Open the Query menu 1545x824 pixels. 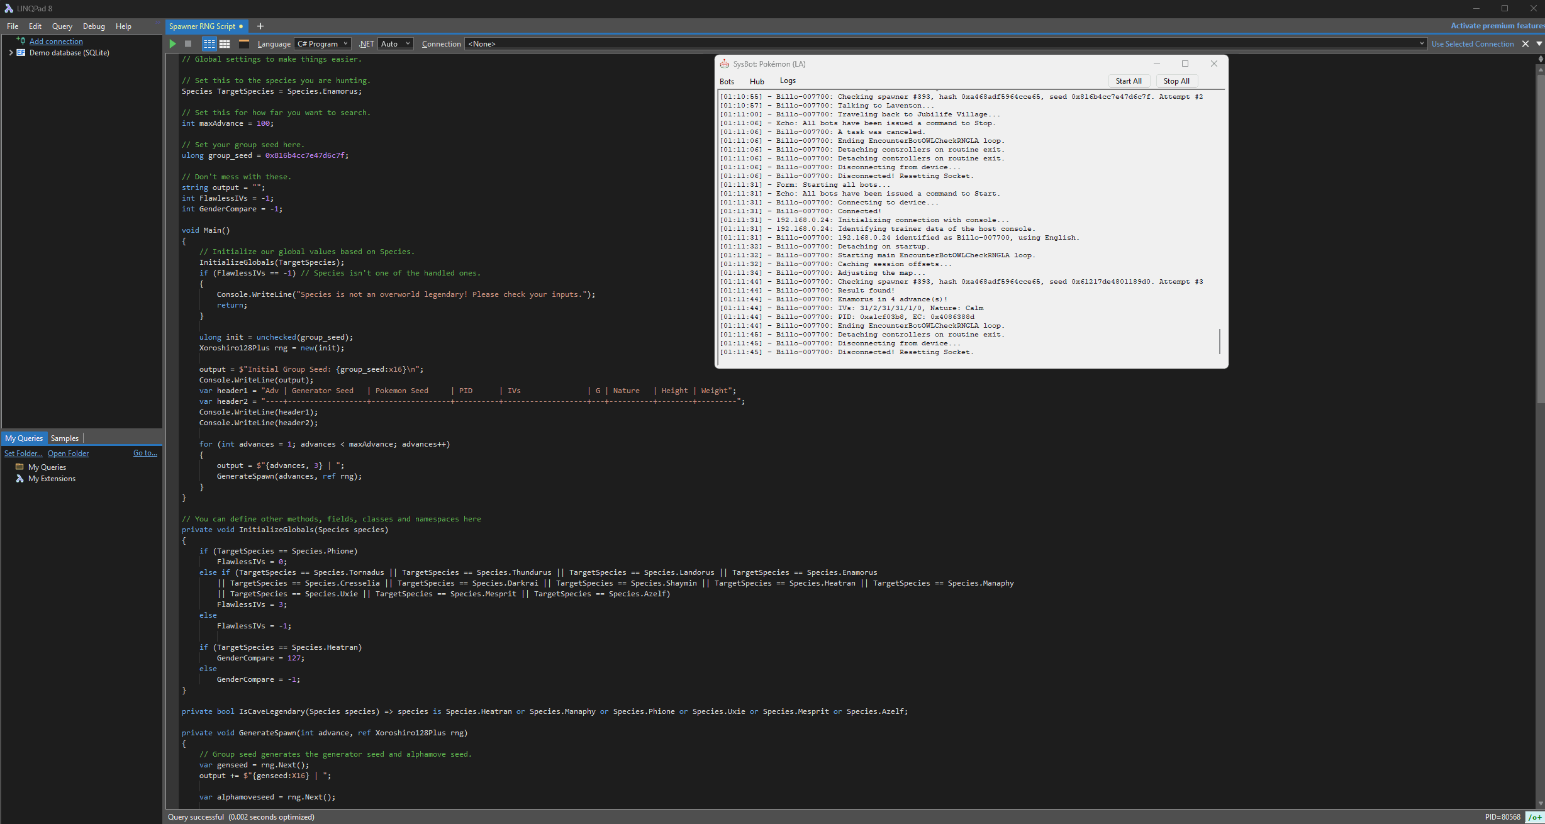click(62, 26)
